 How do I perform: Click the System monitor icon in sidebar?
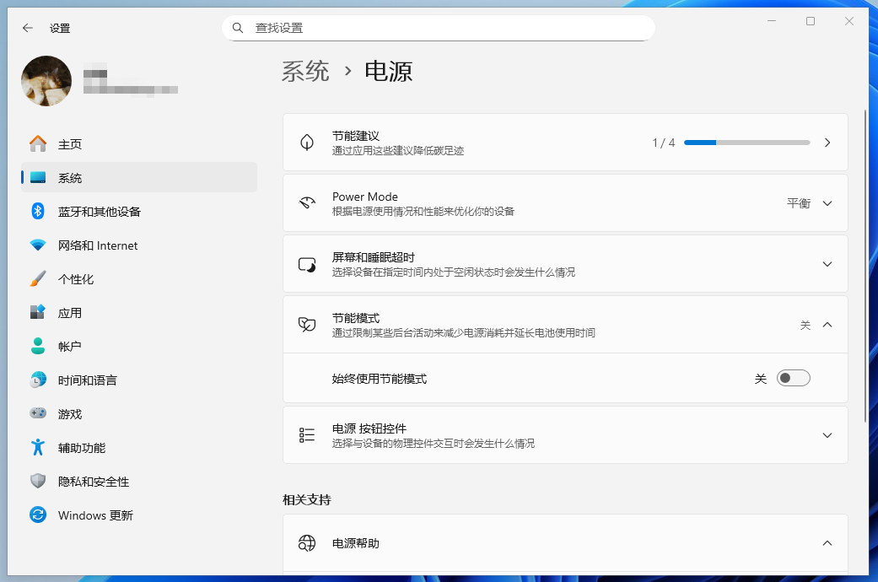(x=38, y=178)
